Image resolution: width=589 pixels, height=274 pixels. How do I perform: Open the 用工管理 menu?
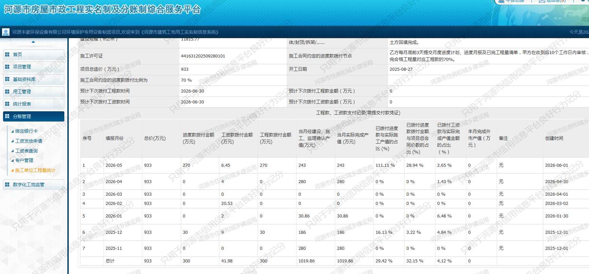click(x=34, y=92)
